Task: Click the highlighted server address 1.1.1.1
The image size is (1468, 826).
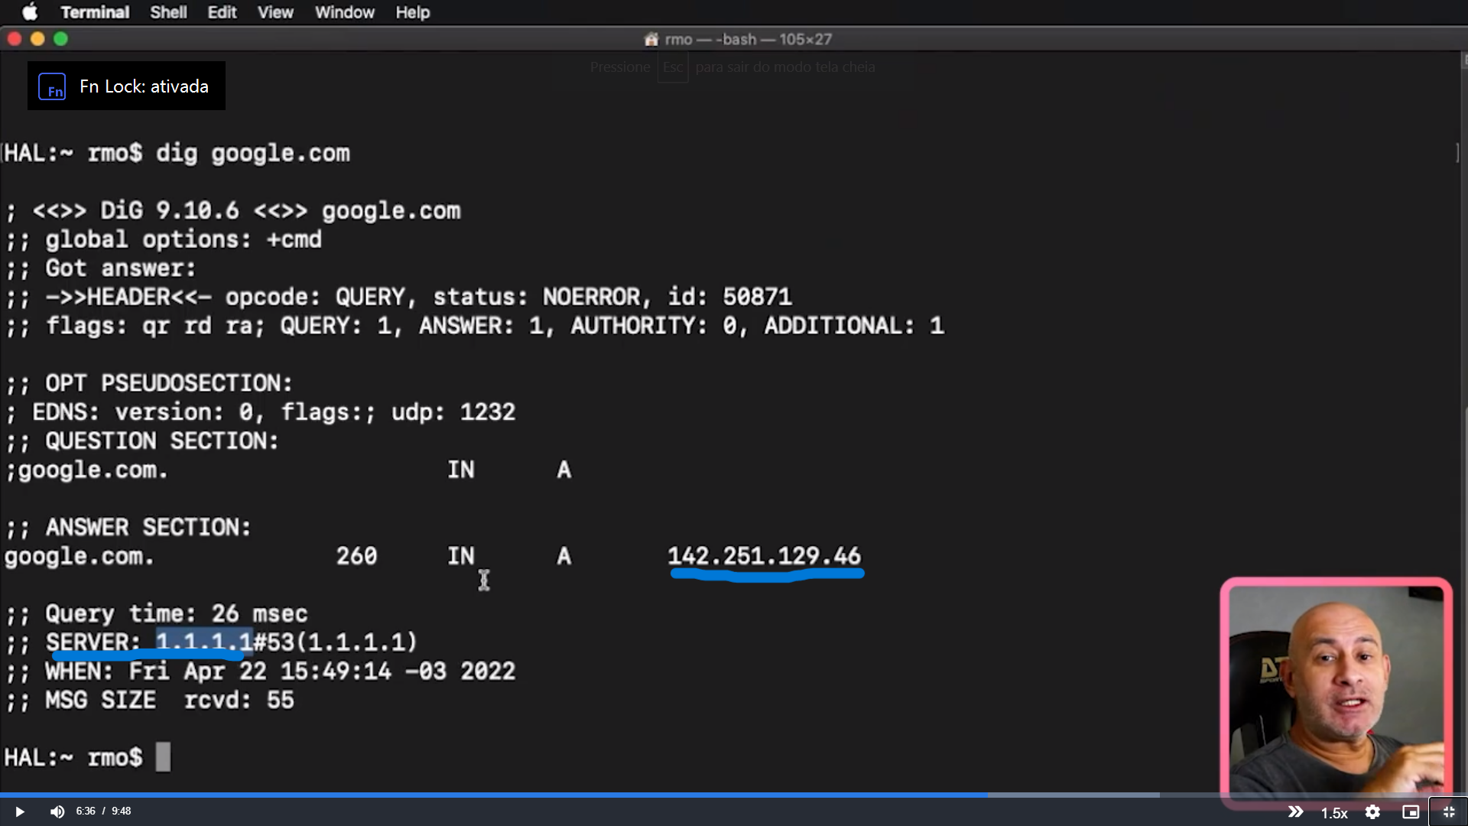Action: coord(204,642)
